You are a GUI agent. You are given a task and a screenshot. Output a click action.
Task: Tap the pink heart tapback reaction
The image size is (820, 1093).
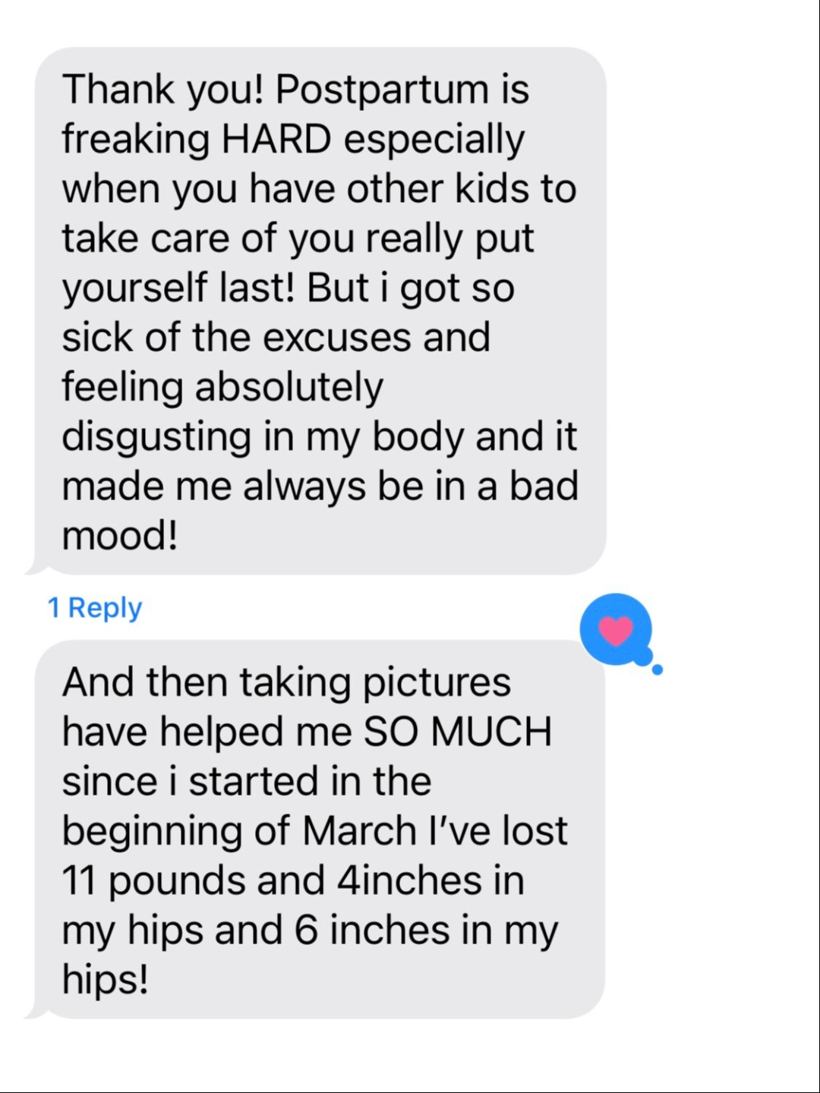coord(616,630)
